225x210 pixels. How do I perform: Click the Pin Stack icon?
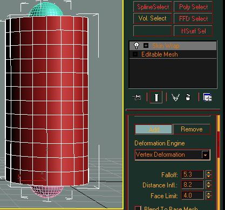[x=137, y=97]
